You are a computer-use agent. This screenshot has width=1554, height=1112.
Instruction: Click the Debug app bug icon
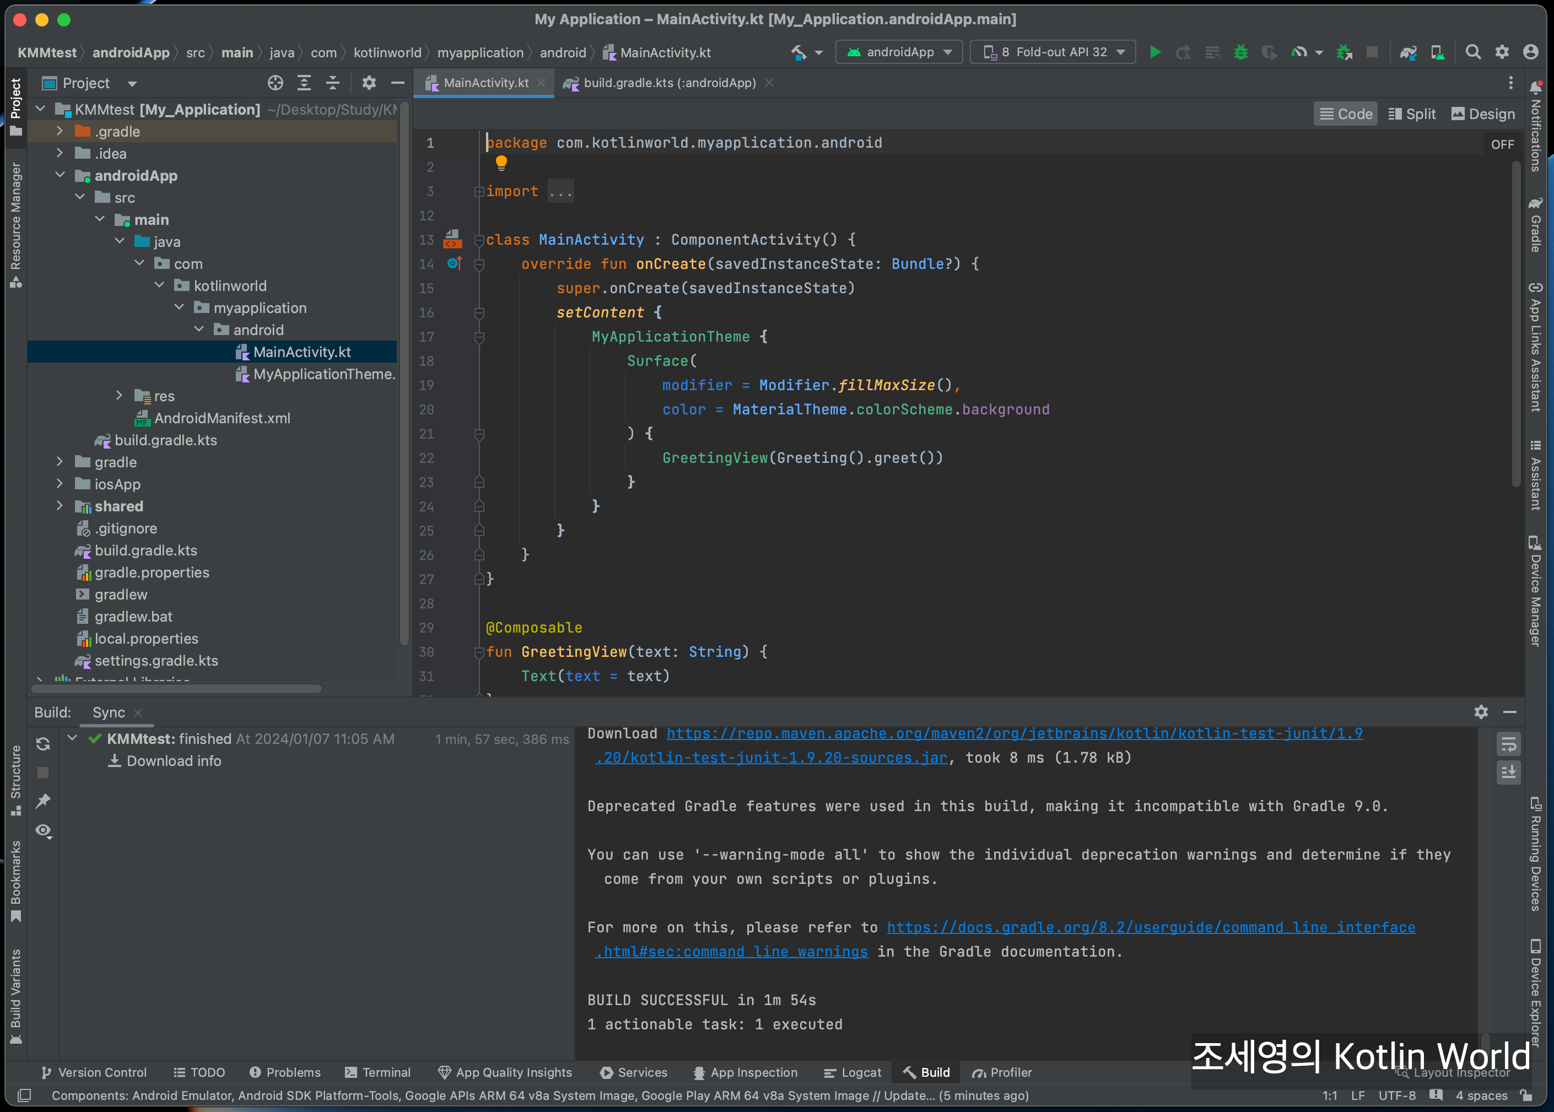pyautogui.click(x=1240, y=52)
